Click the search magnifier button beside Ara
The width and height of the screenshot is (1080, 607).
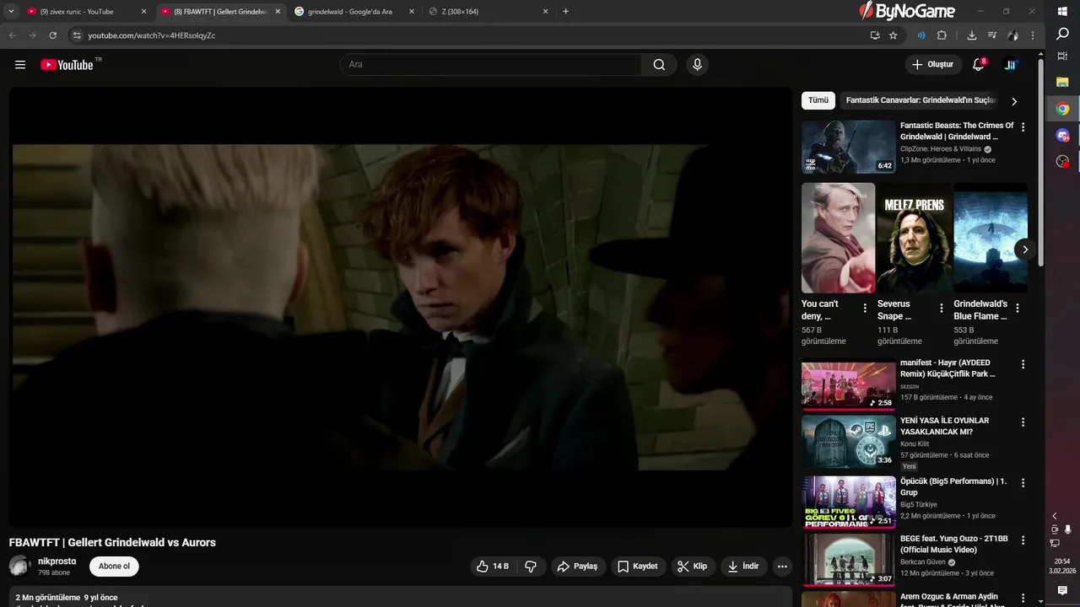click(659, 65)
